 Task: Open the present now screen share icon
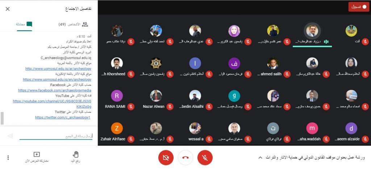pos(37,155)
